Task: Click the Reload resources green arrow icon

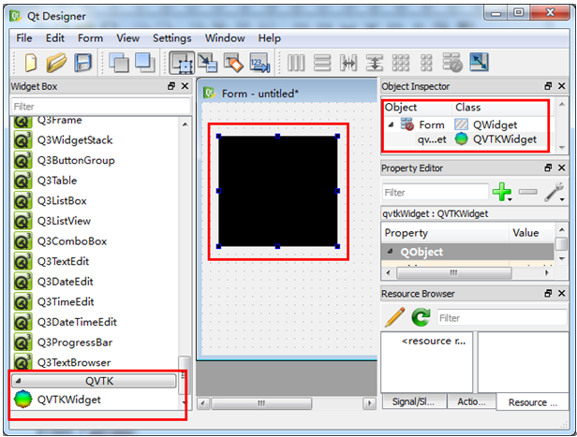Action: point(421,317)
